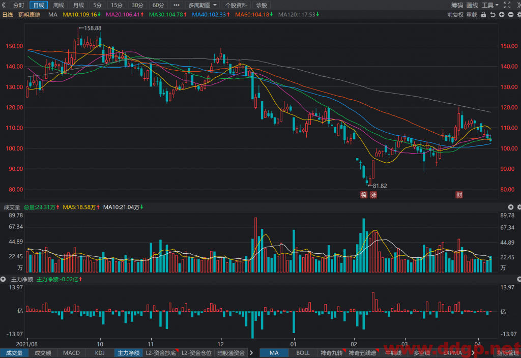This screenshot has height=358, width=521.
Task: Select 牛熊线 indicator tab
Action: pyautogui.click(x=393, y=353)
